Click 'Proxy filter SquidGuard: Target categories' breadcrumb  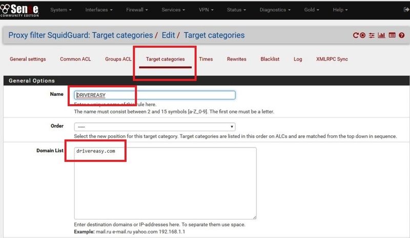pyautogui.click(x=80, y=35)
